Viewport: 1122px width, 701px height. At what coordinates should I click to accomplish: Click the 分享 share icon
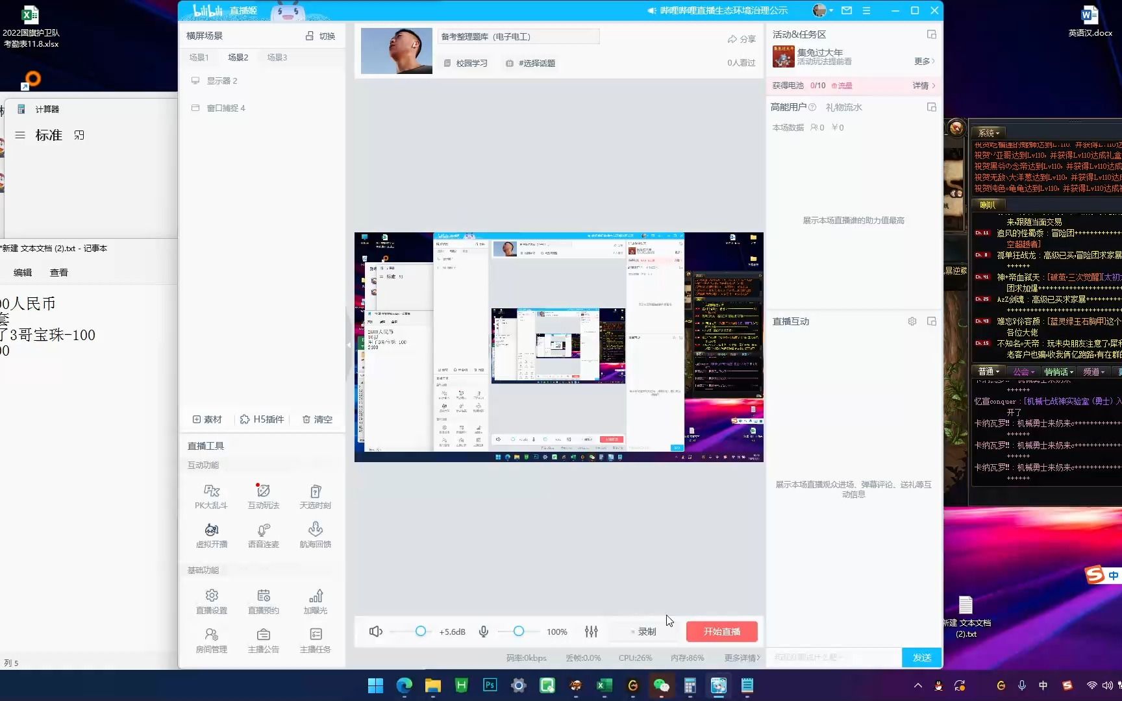pyautogui.click(x=742, y=39)
